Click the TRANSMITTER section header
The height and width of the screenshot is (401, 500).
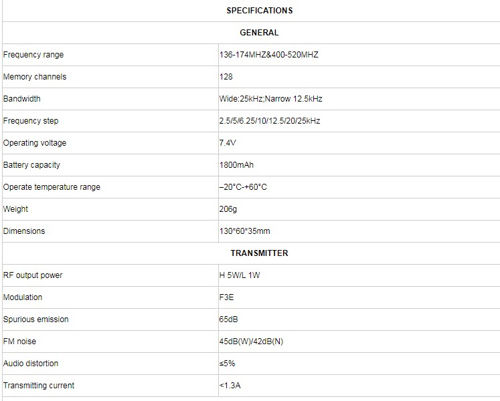pyautogui.click(x=259, y=253)
